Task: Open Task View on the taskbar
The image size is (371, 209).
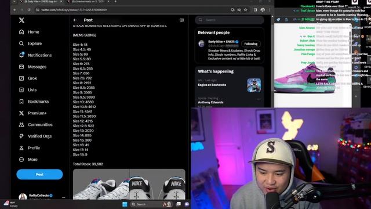Action: [179, 204]
